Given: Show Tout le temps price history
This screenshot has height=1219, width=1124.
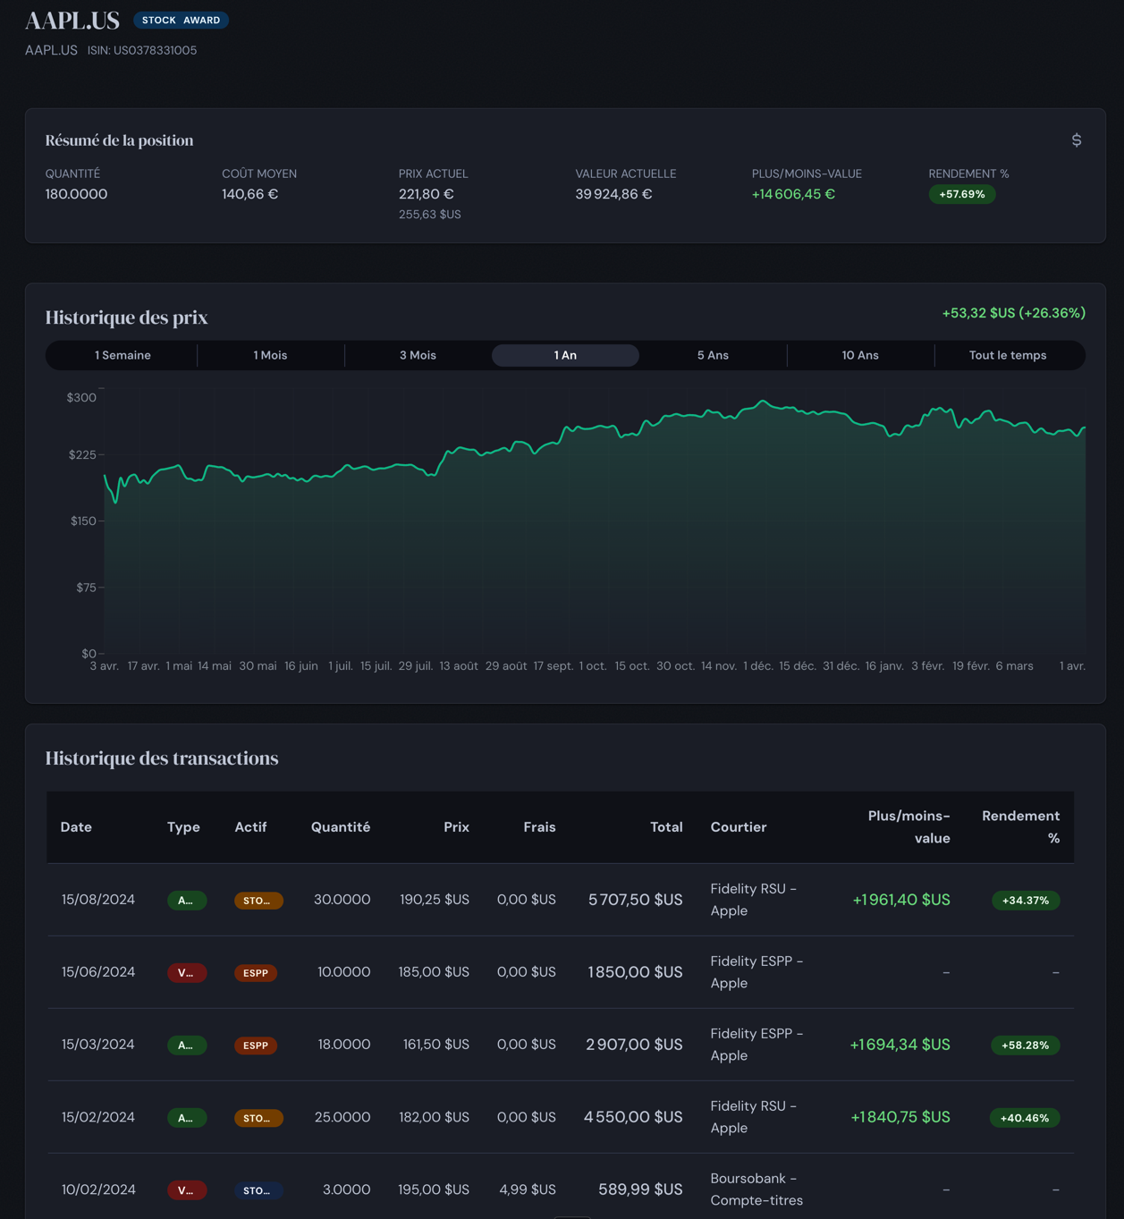Looking at the screenshot, I should (x=1007, y=355).
